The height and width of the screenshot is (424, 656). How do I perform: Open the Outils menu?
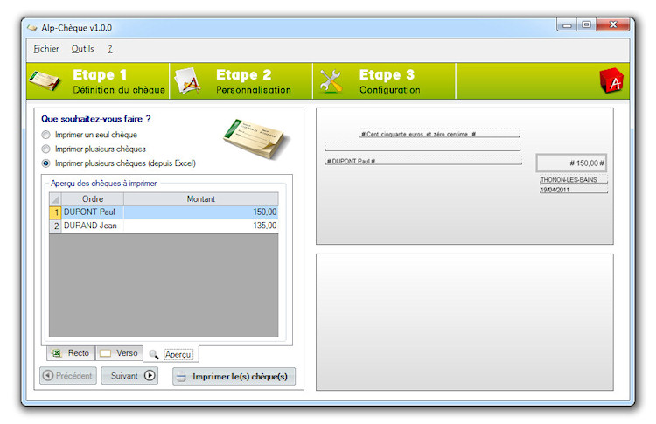82,49
